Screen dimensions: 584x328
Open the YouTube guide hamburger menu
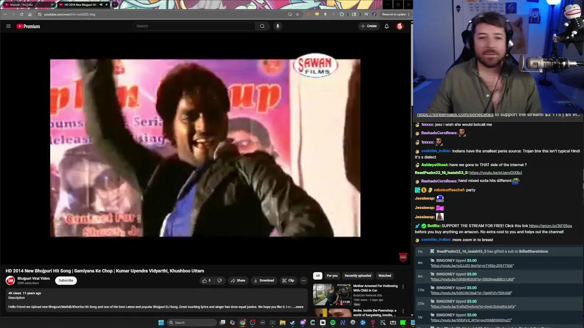coord(8,26)
